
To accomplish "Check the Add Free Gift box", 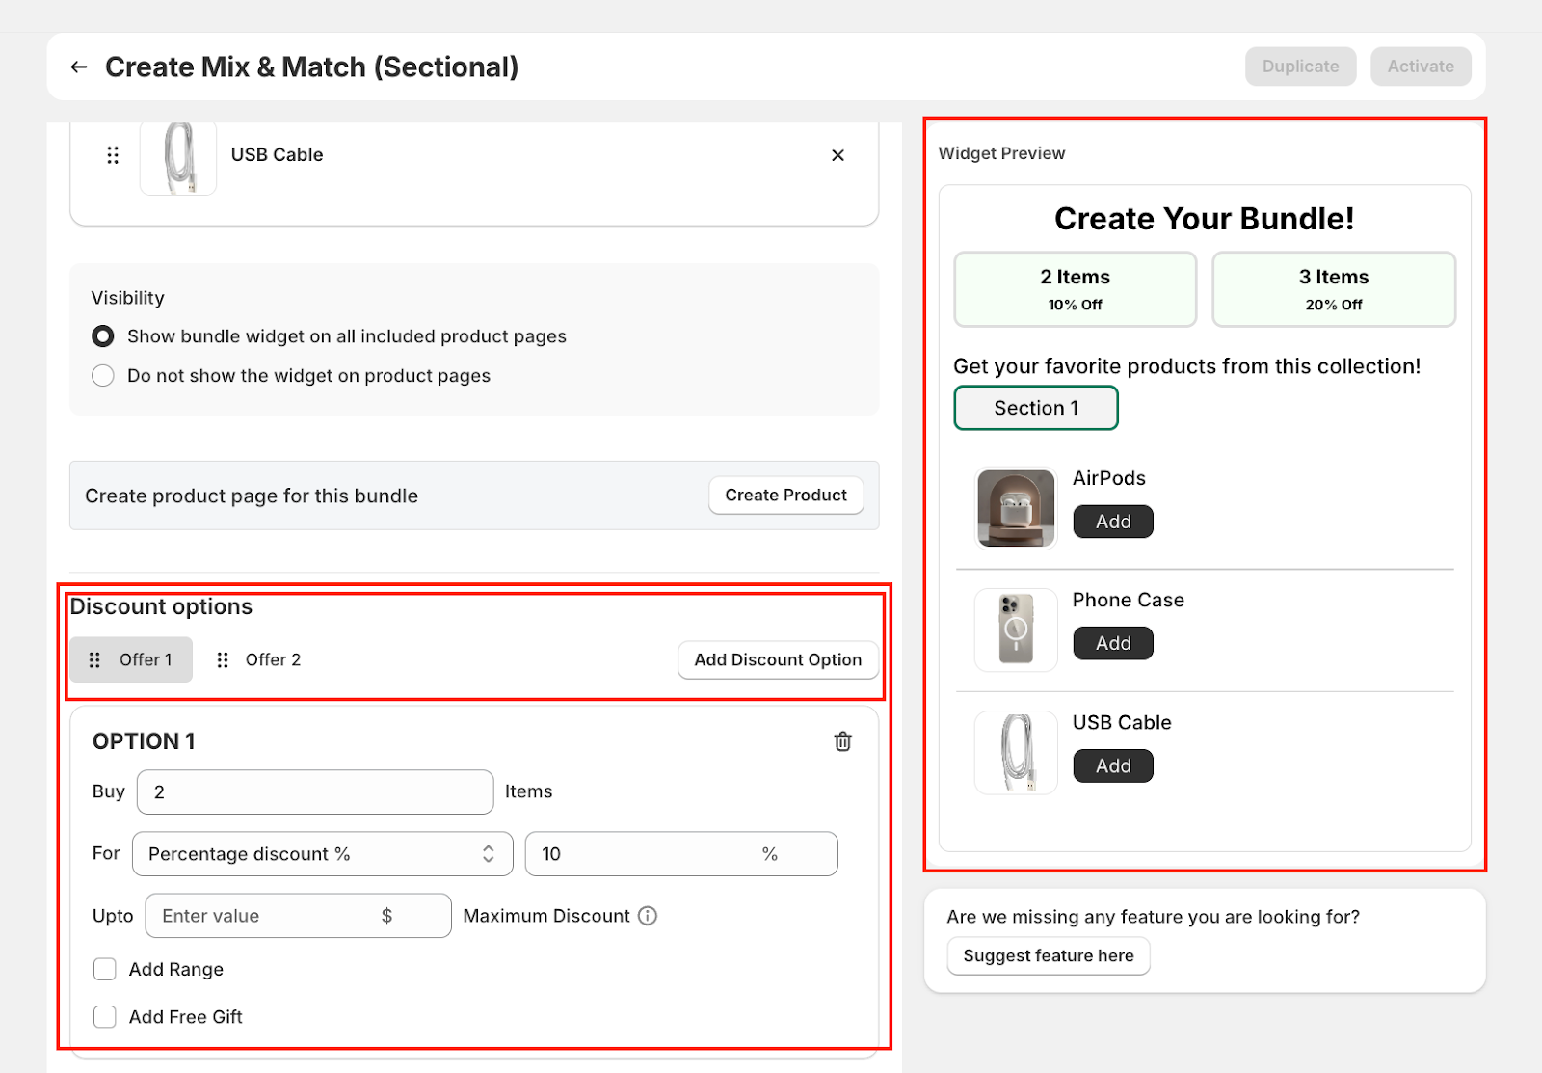I will (x=105, y=1017).
